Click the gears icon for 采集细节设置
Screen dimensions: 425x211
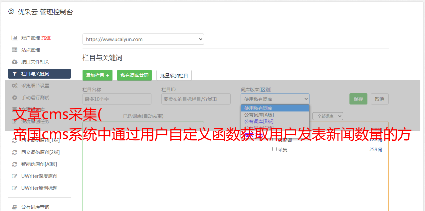tap(15, 86)
